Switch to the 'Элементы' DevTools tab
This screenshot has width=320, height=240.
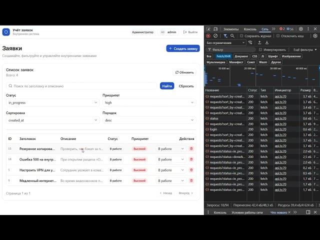[231, 29]
